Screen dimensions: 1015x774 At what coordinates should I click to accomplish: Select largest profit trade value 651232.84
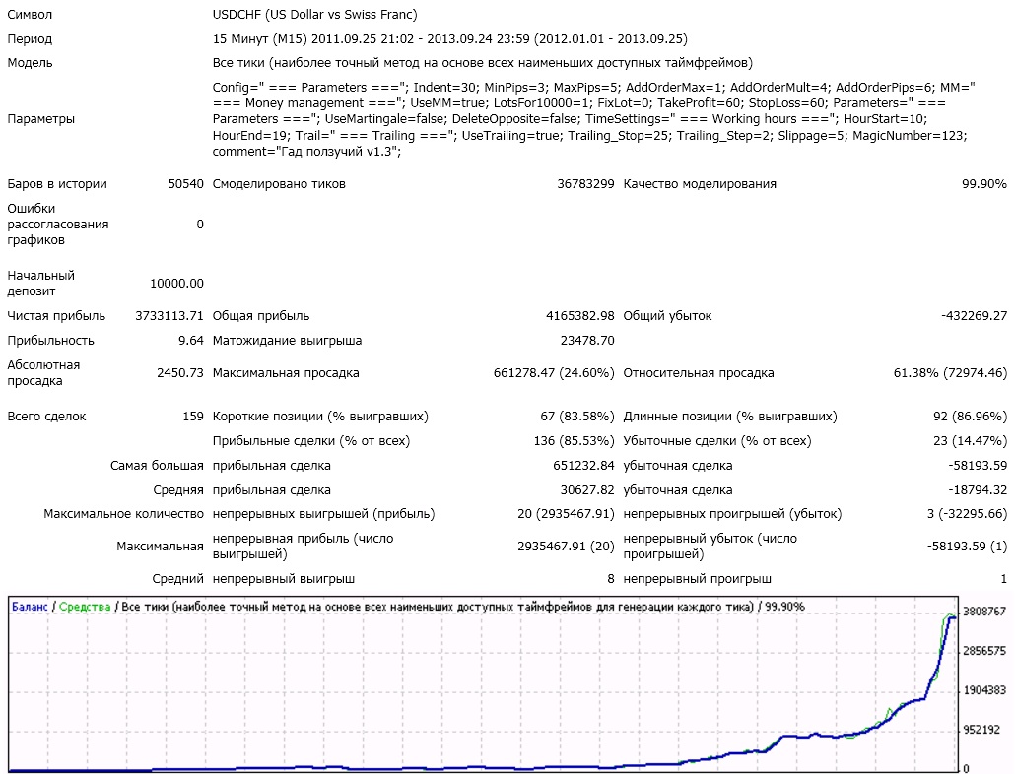point(584,466)
